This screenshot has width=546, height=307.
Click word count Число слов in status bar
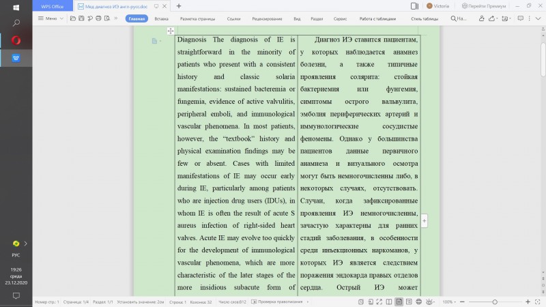(232, 302)
